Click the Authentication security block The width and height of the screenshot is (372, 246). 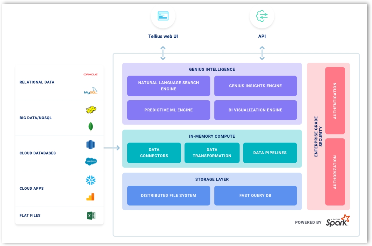tap(335, 101)
